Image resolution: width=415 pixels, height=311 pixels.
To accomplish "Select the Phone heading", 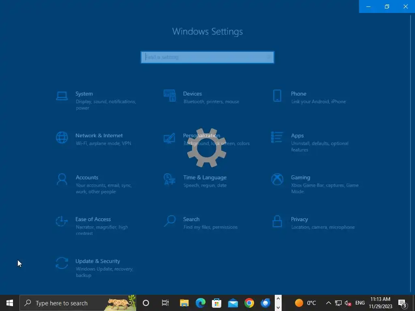I will 299,94.
